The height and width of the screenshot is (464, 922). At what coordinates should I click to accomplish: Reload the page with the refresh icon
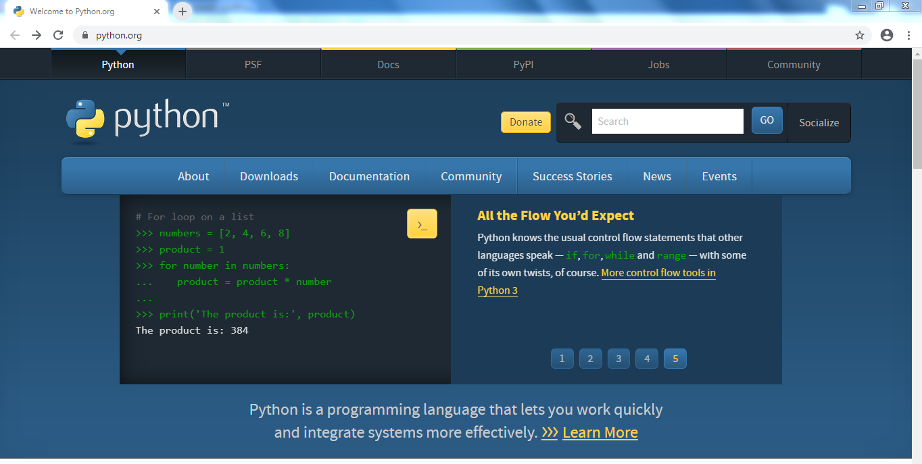[58, 35]
